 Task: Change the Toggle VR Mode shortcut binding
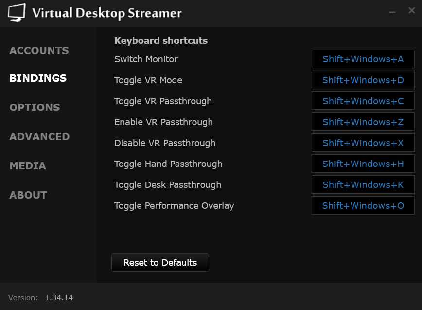pyautogui.click(x=363, y=80)
